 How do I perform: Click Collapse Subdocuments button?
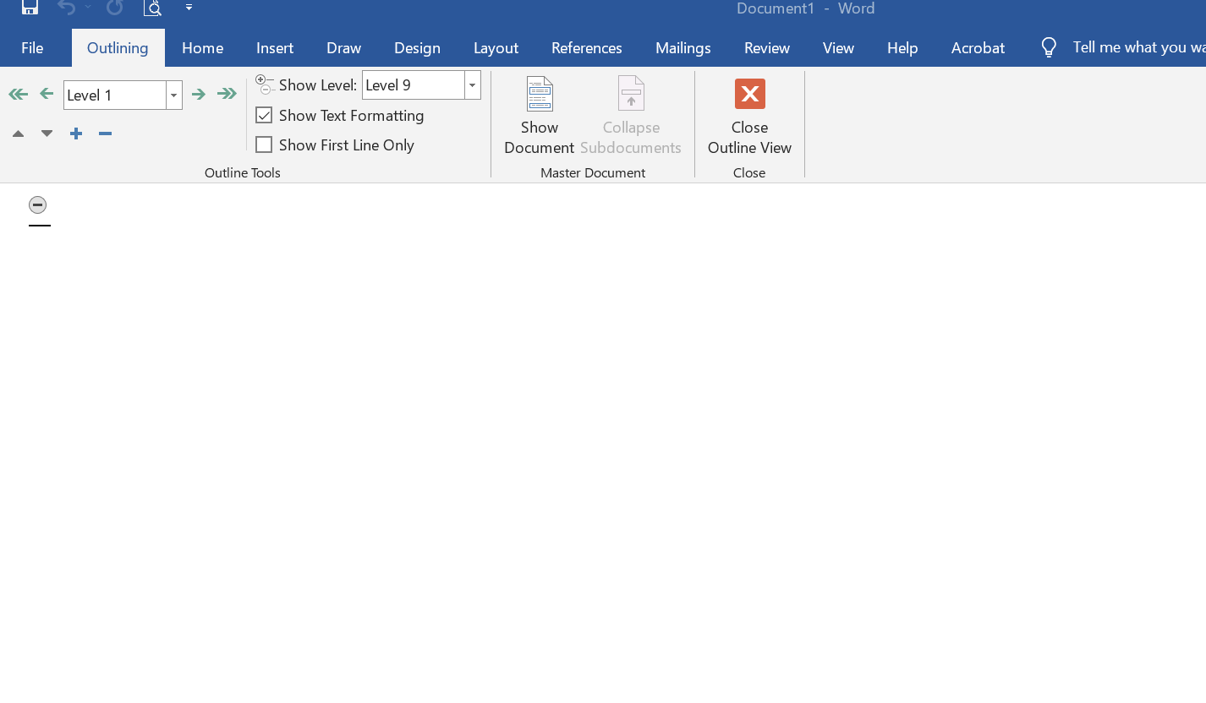click(631, 116)
